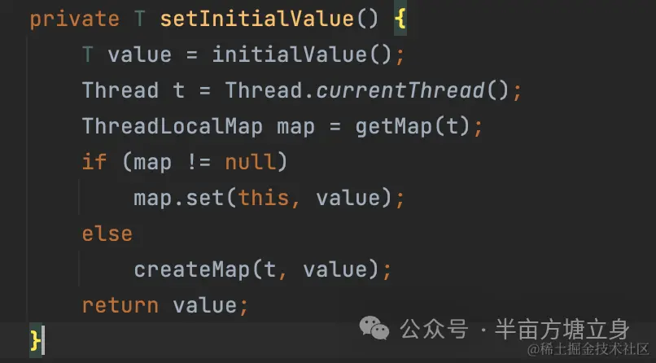Click the highlighted closing brace
The image size is (656, 363).
point(36,340)
